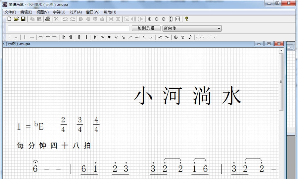This screenshot has height=179, width=298.
Task: Click the Align Right icon
Action: (88, 19)
